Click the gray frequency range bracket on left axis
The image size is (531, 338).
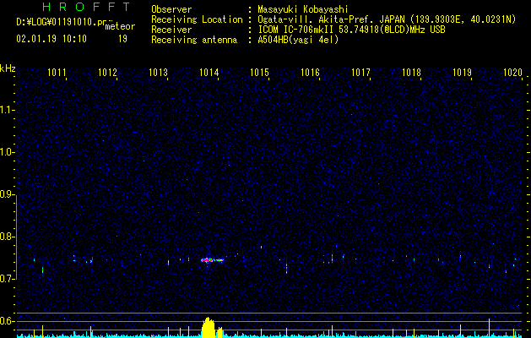[17, 237]
